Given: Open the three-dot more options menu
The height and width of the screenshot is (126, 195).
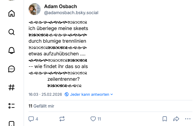Looking at the screenshot, I should point(188,119).
